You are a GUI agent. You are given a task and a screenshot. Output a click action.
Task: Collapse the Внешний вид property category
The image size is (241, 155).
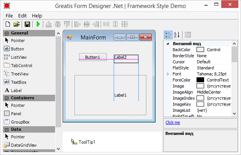168,44
